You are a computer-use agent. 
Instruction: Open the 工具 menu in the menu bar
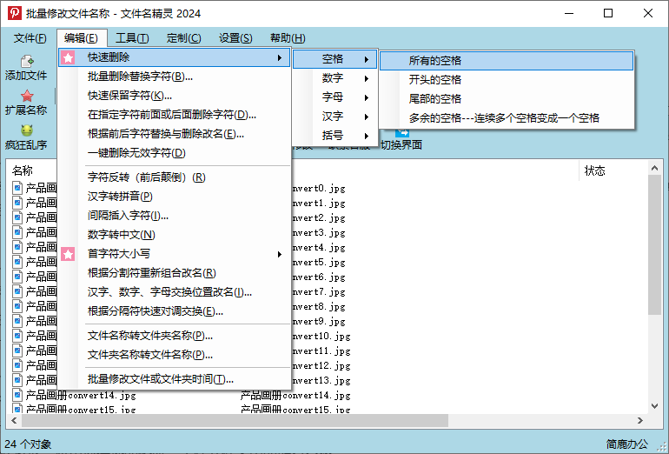point(132,38)
